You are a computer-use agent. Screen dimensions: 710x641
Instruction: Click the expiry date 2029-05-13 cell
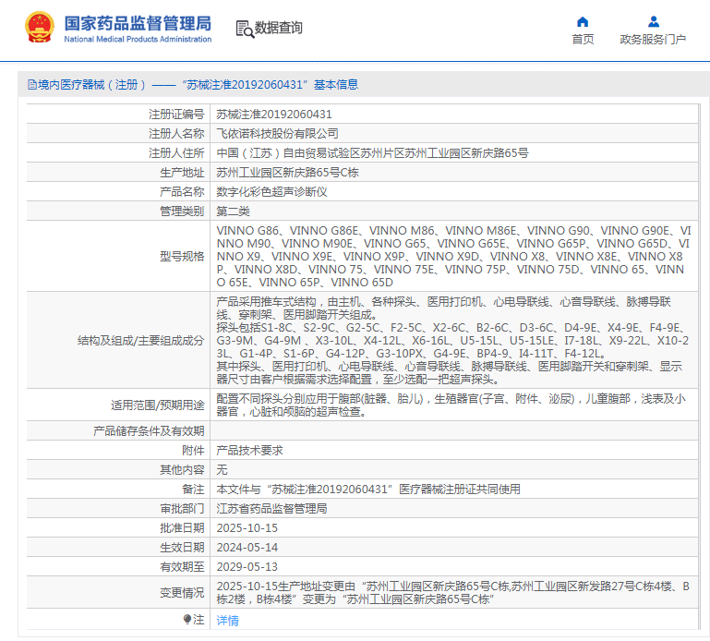pos(247,567)
